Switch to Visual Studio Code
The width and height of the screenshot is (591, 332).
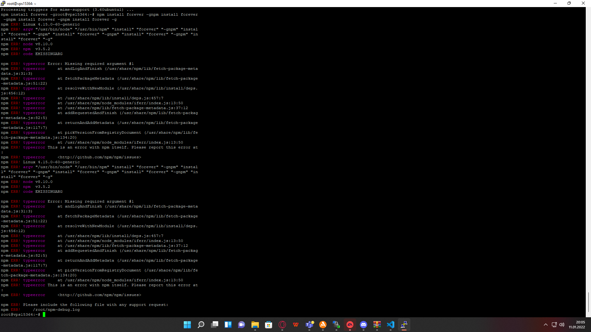click(391, 325)
